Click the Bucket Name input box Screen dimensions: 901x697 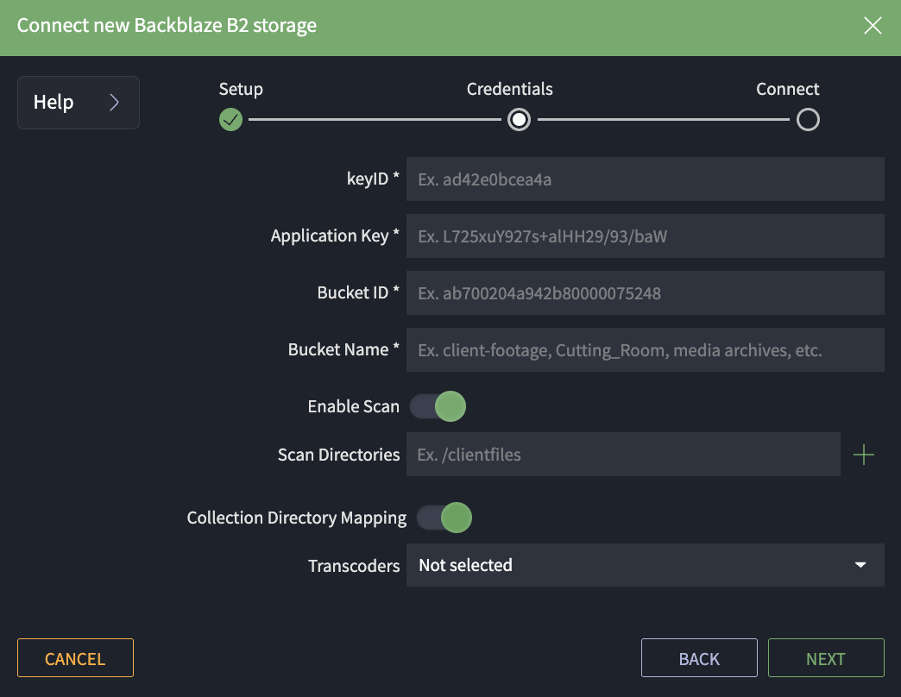645,350
